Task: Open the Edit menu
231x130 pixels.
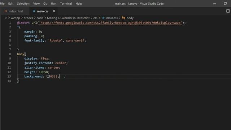Action: coord(11,4)
